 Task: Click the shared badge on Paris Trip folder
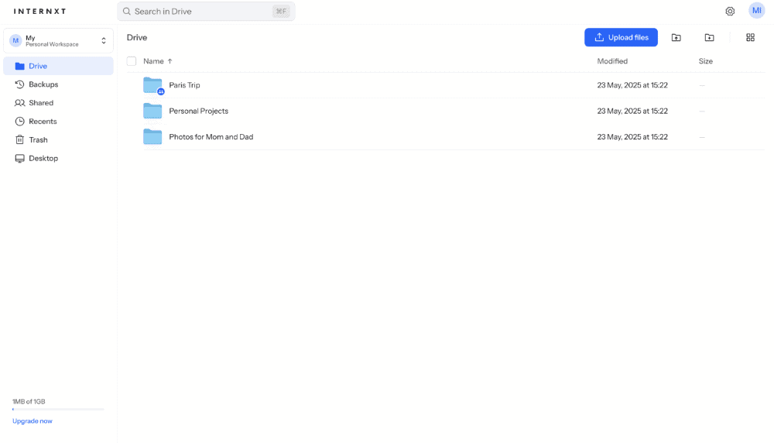161,91
